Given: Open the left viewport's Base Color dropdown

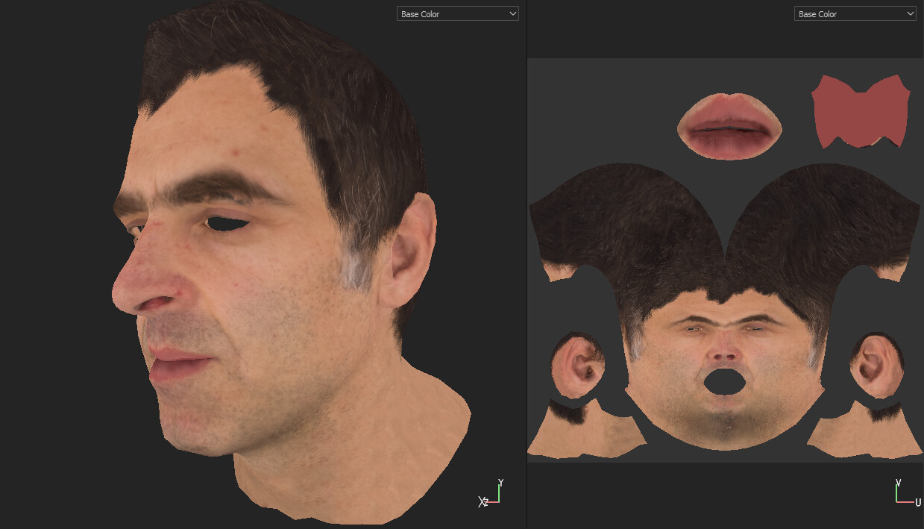Looking at the screenshot, I should pyautogui.click(x=456, y=13).
